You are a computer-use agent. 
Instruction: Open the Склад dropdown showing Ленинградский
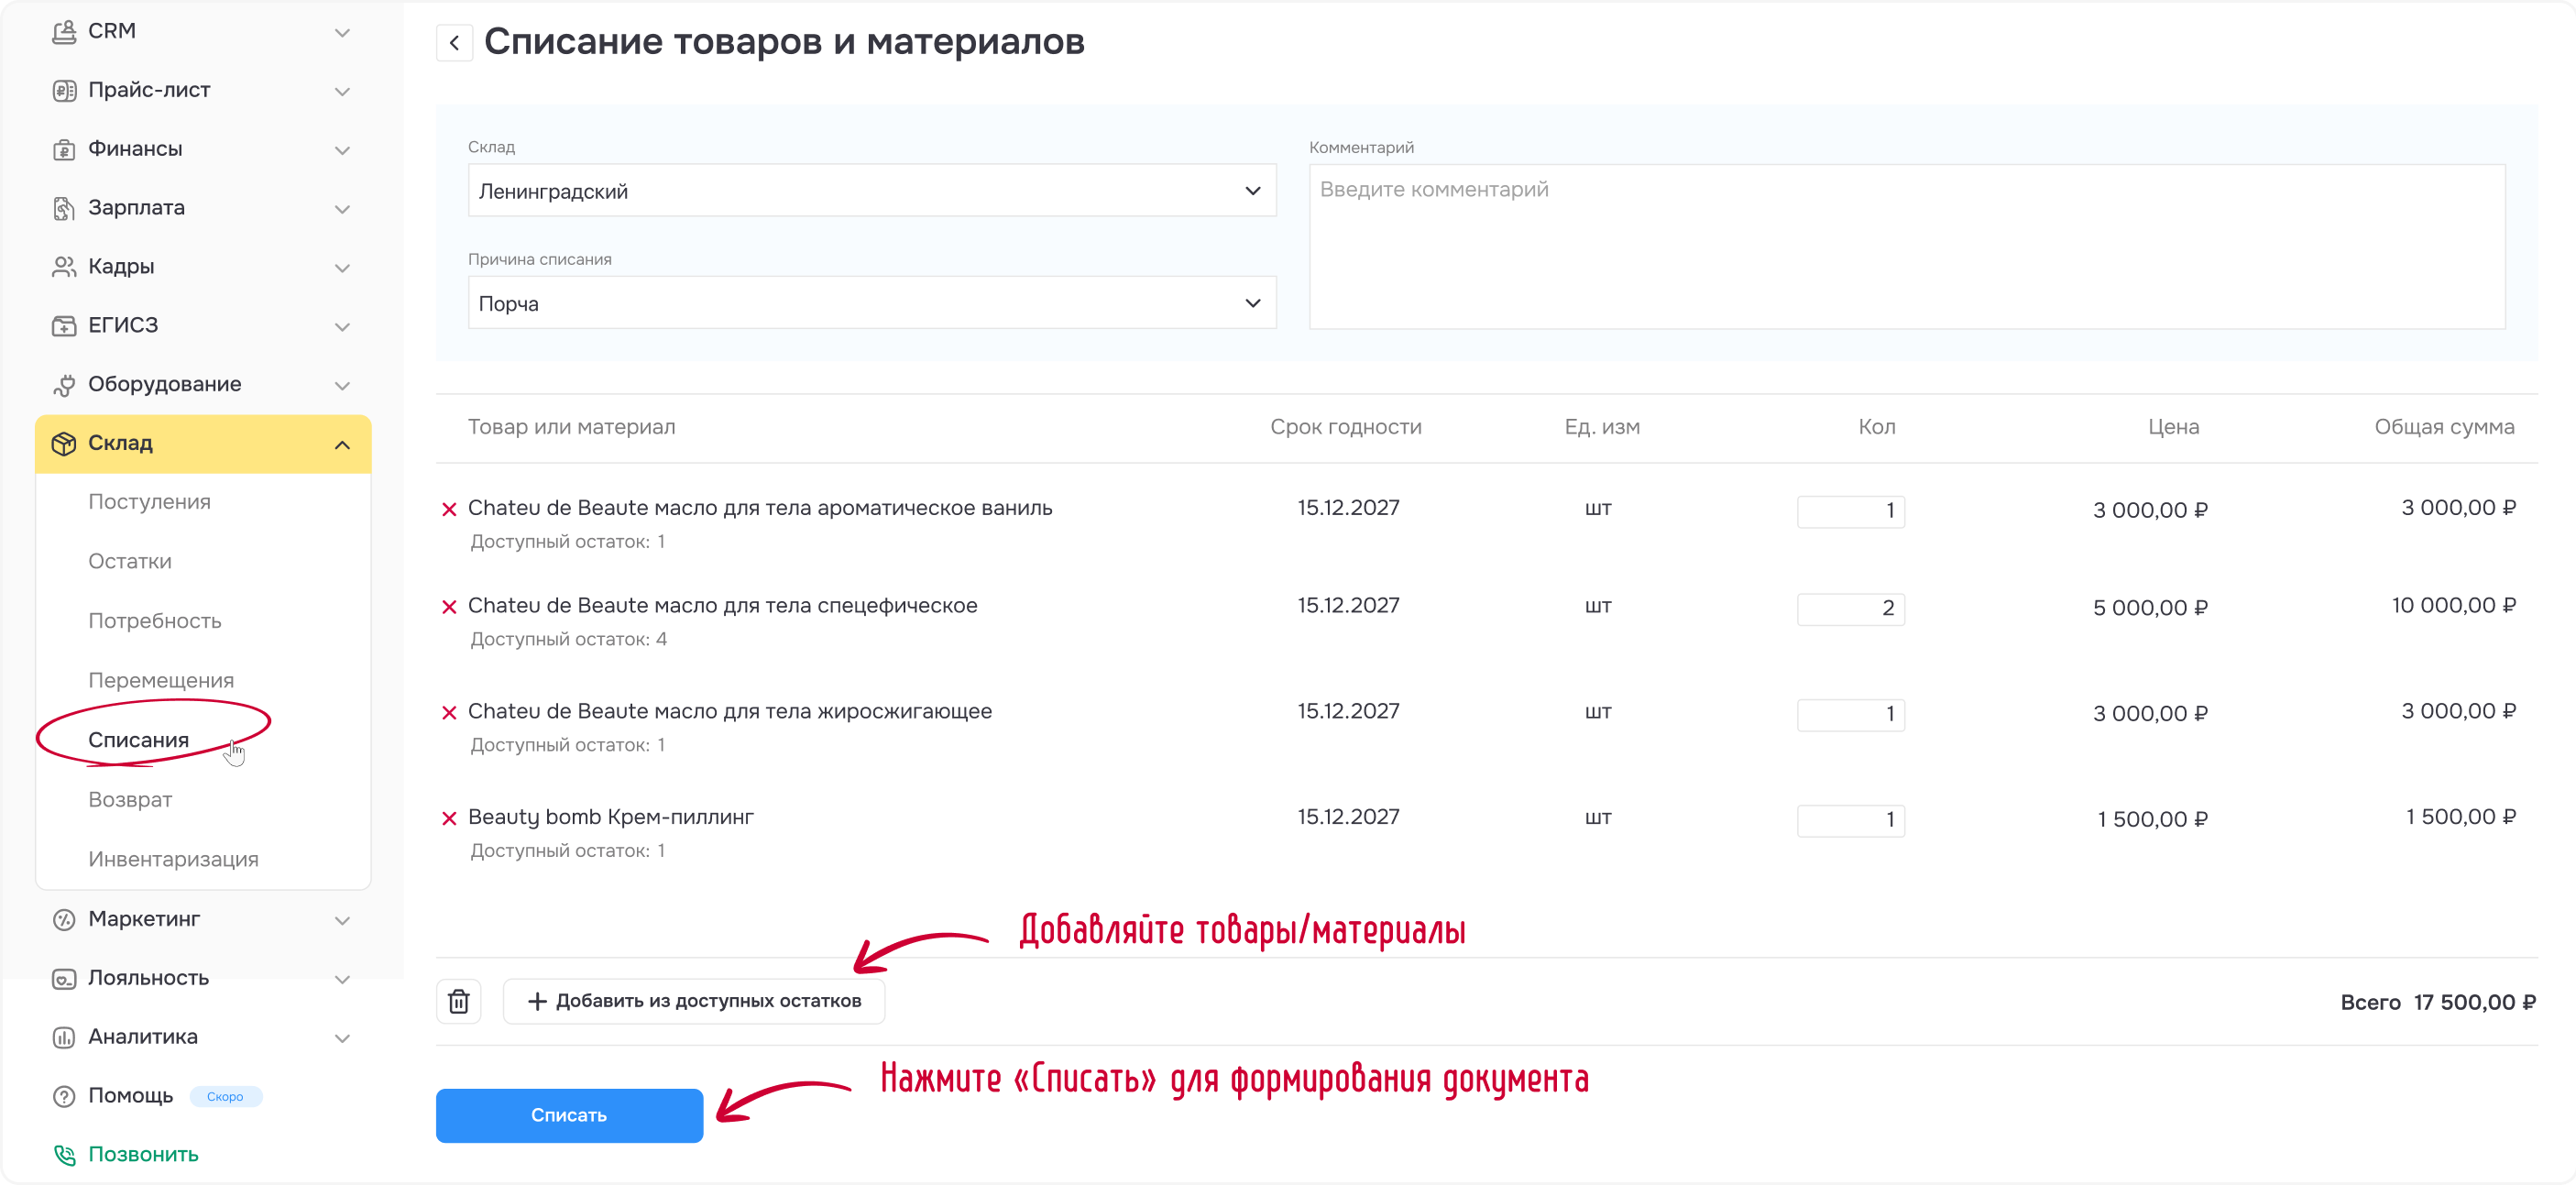pyautogui.click(x=872, y=191)
